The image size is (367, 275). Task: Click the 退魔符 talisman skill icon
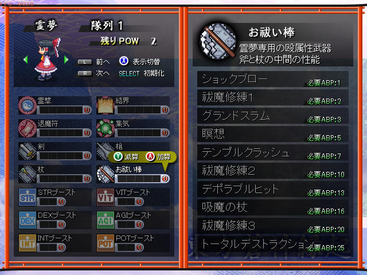pos(28,128)
